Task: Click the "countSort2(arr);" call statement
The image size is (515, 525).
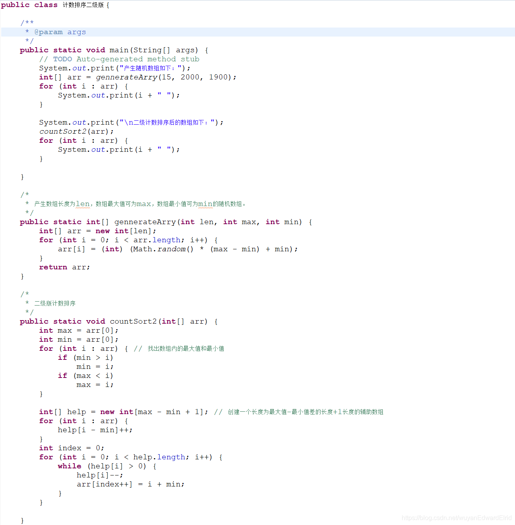Action: point(76,131)
